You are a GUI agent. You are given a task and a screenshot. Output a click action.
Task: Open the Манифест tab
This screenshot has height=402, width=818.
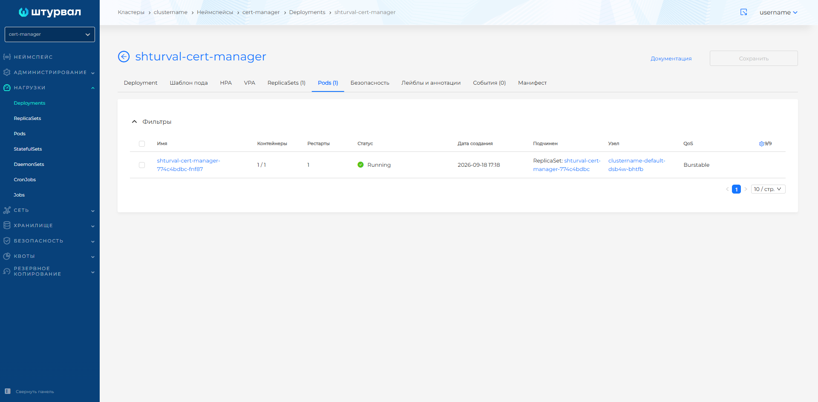coord(532,83)
